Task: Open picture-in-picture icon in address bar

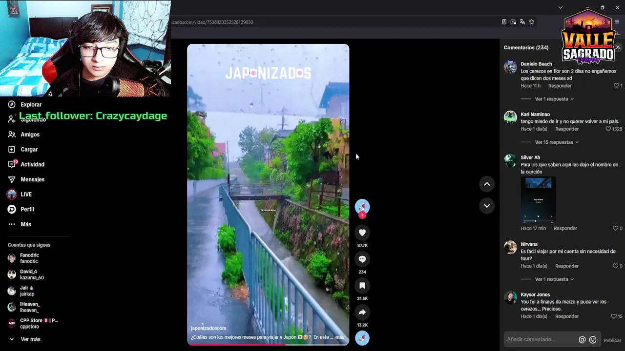Action: pyautogui.click(x=513, y=22)
